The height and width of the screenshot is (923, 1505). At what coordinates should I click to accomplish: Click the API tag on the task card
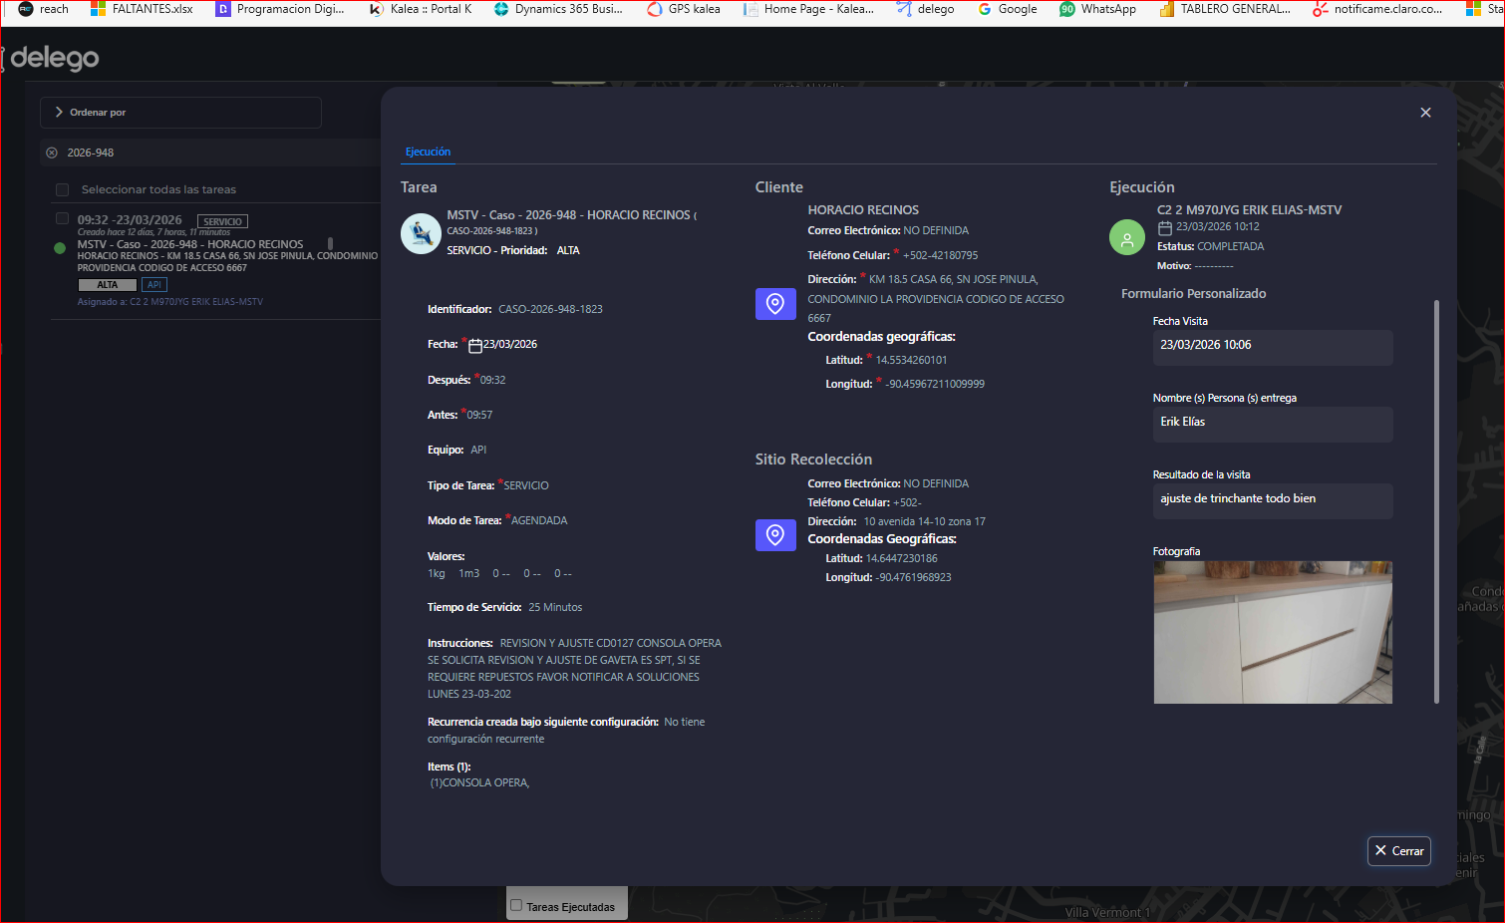click(x=154, y=285)
